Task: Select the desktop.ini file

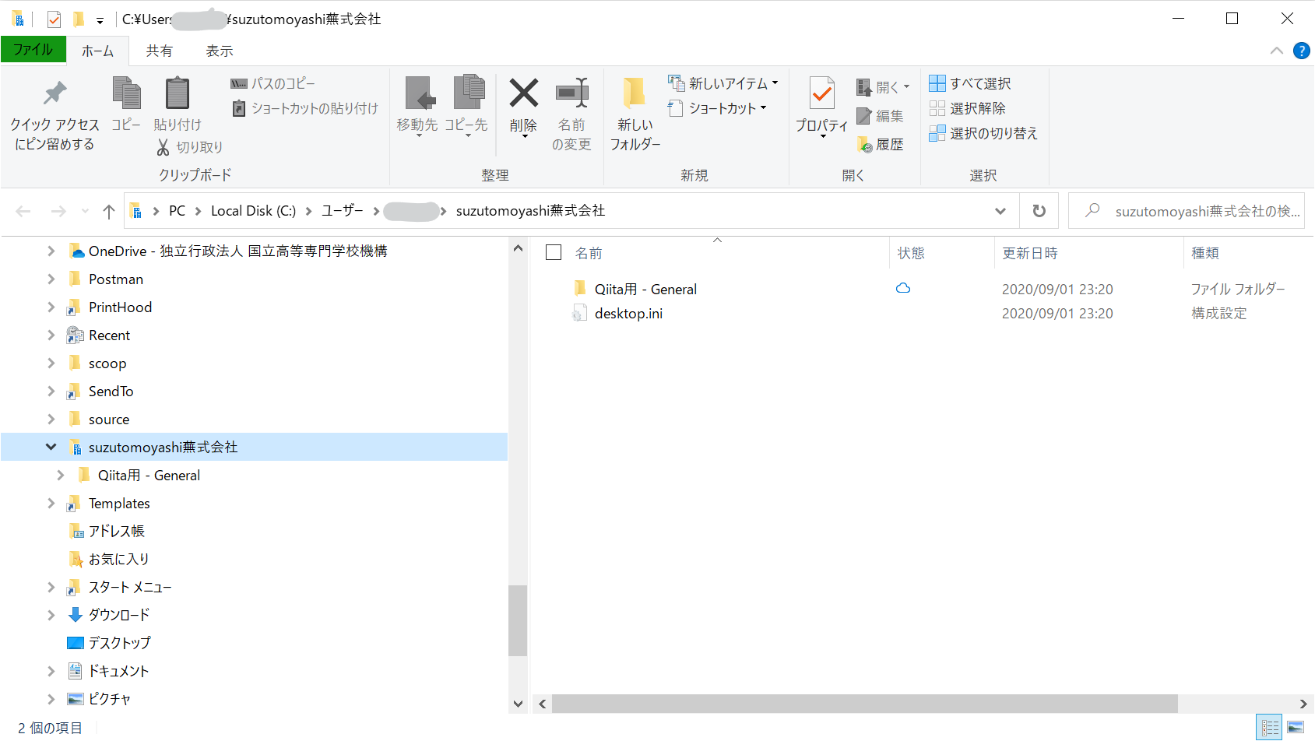Action: (628, 314)
